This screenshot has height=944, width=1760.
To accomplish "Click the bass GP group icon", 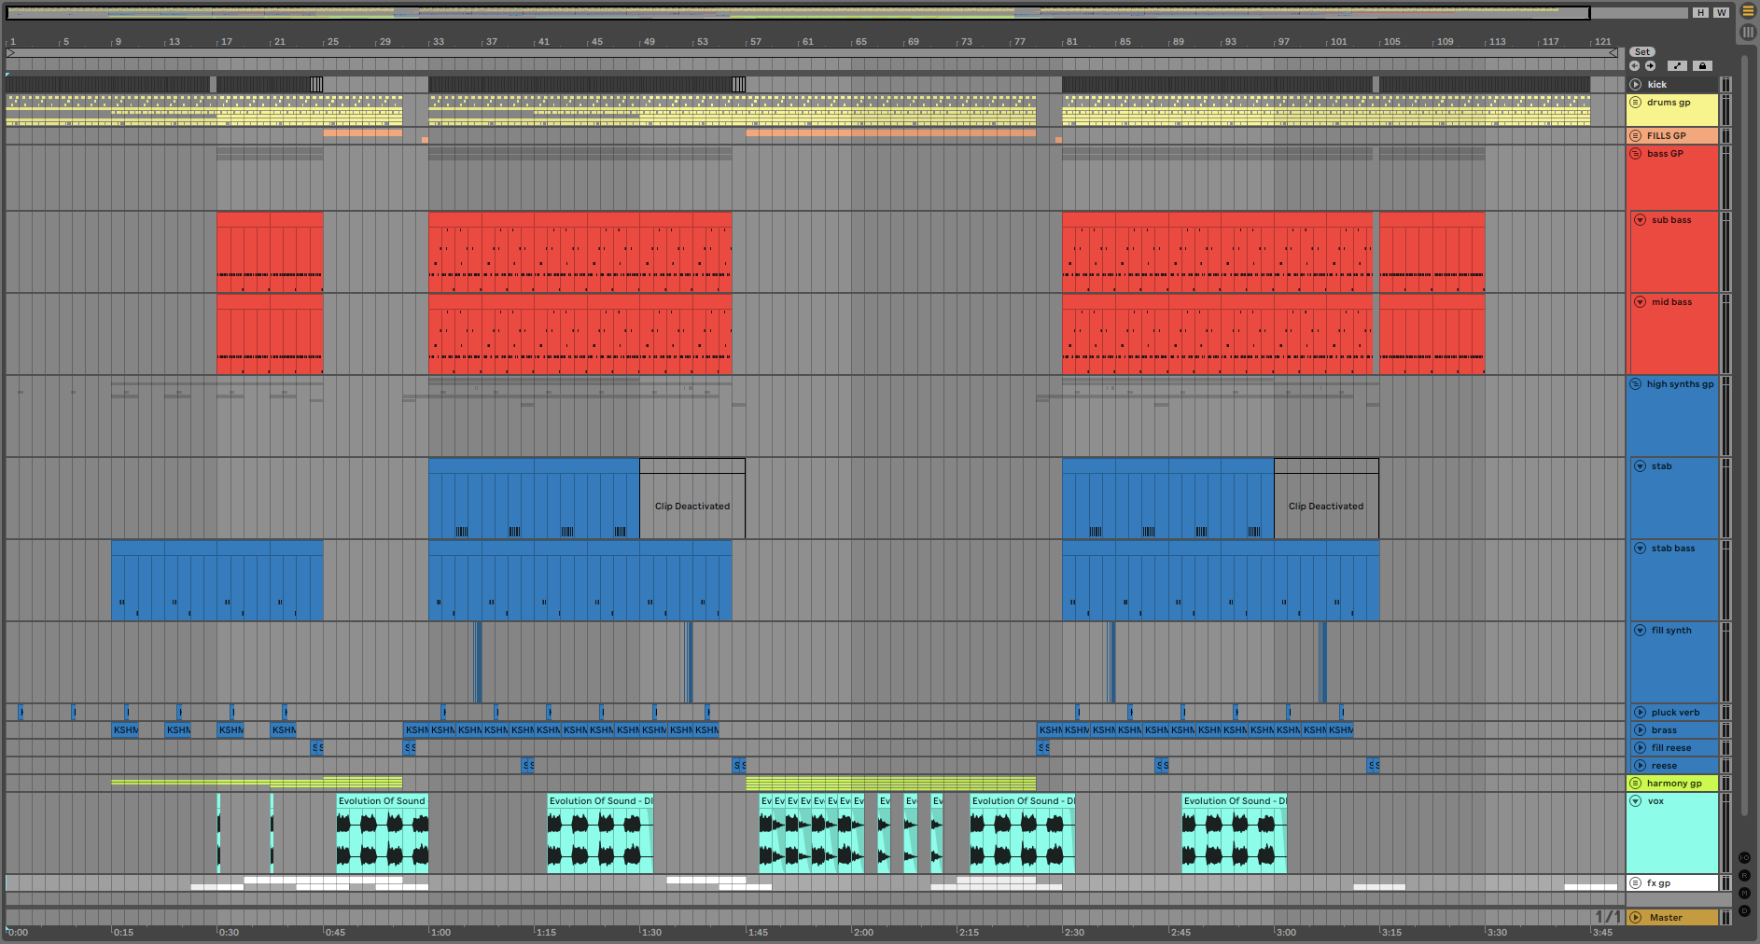I will point(1636,153).
